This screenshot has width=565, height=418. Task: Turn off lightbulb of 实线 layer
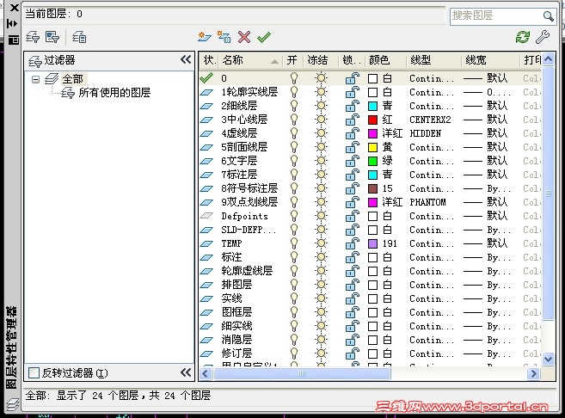click(294, 298)
